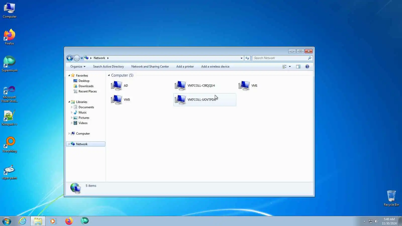
Task: Open Downloads in Favorites
Action: [x=86, y=86]
